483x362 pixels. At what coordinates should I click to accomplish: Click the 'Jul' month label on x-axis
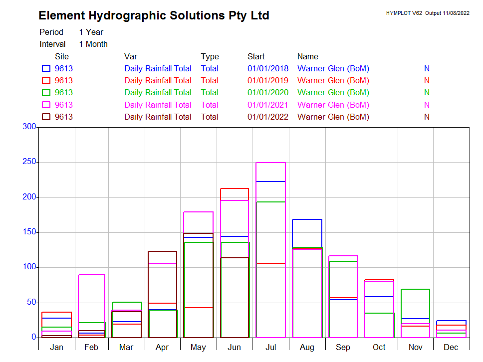click(x=270, y=347)
